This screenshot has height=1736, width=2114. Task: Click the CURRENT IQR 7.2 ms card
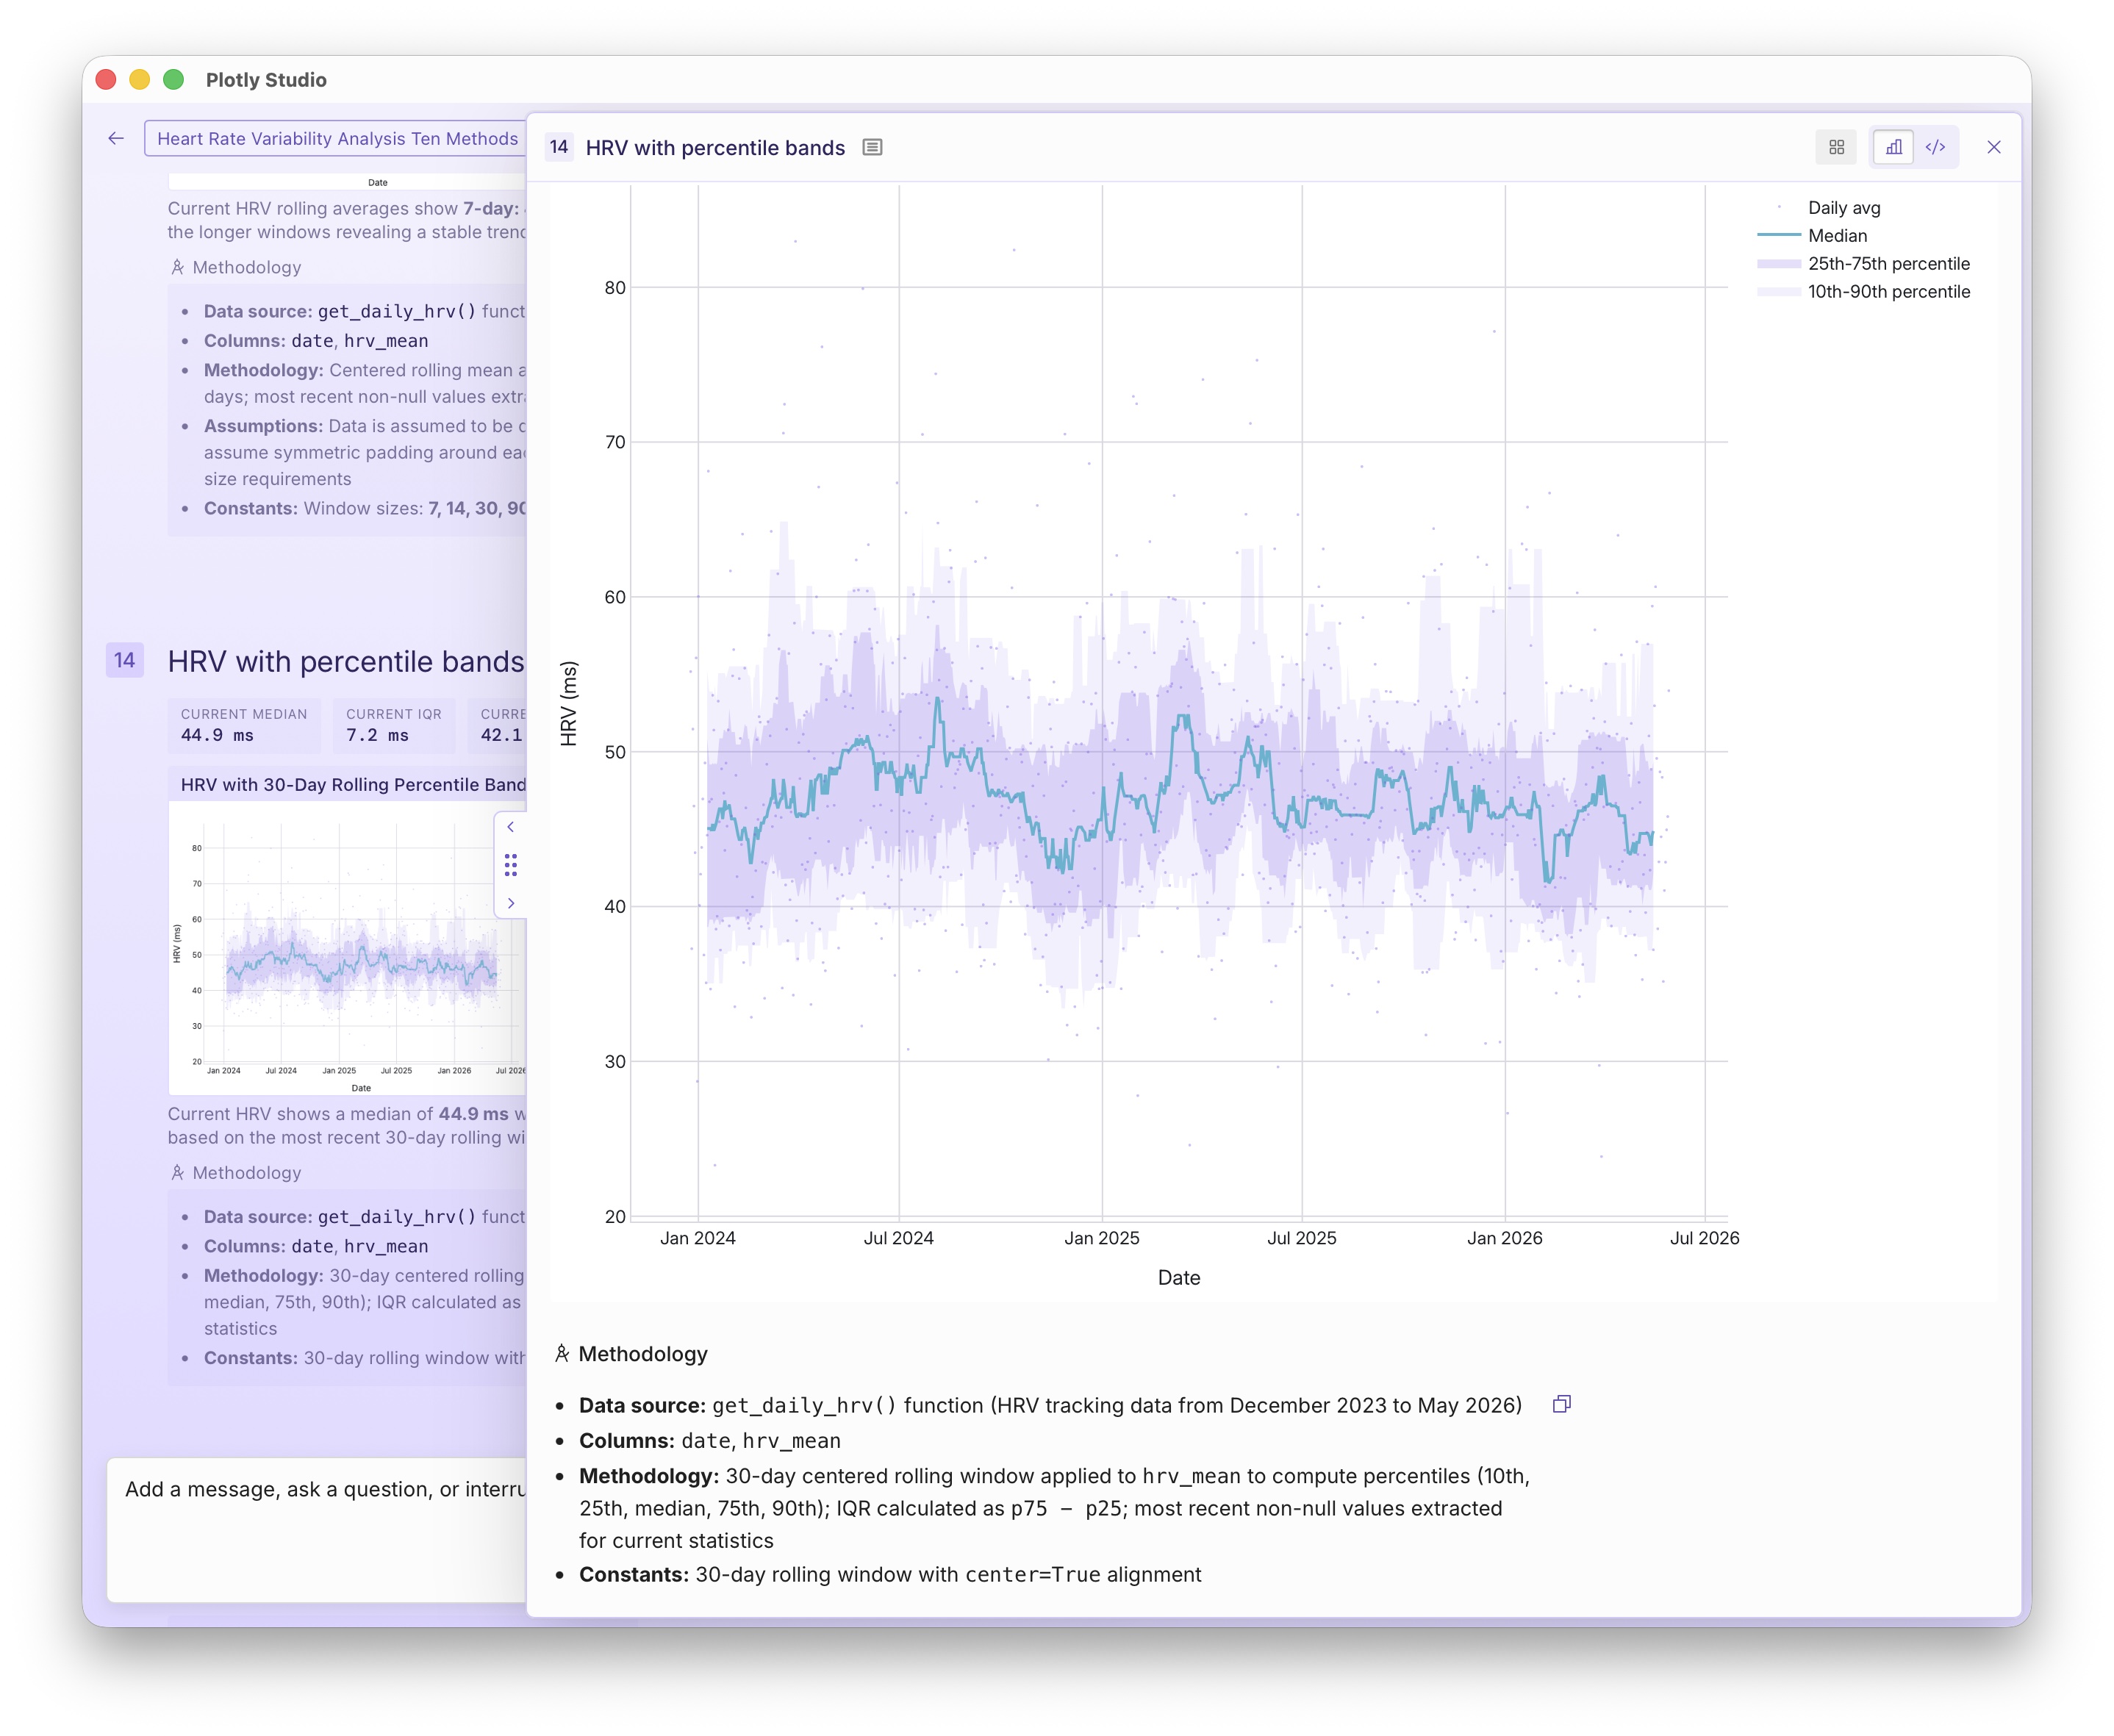click(394, 725)
